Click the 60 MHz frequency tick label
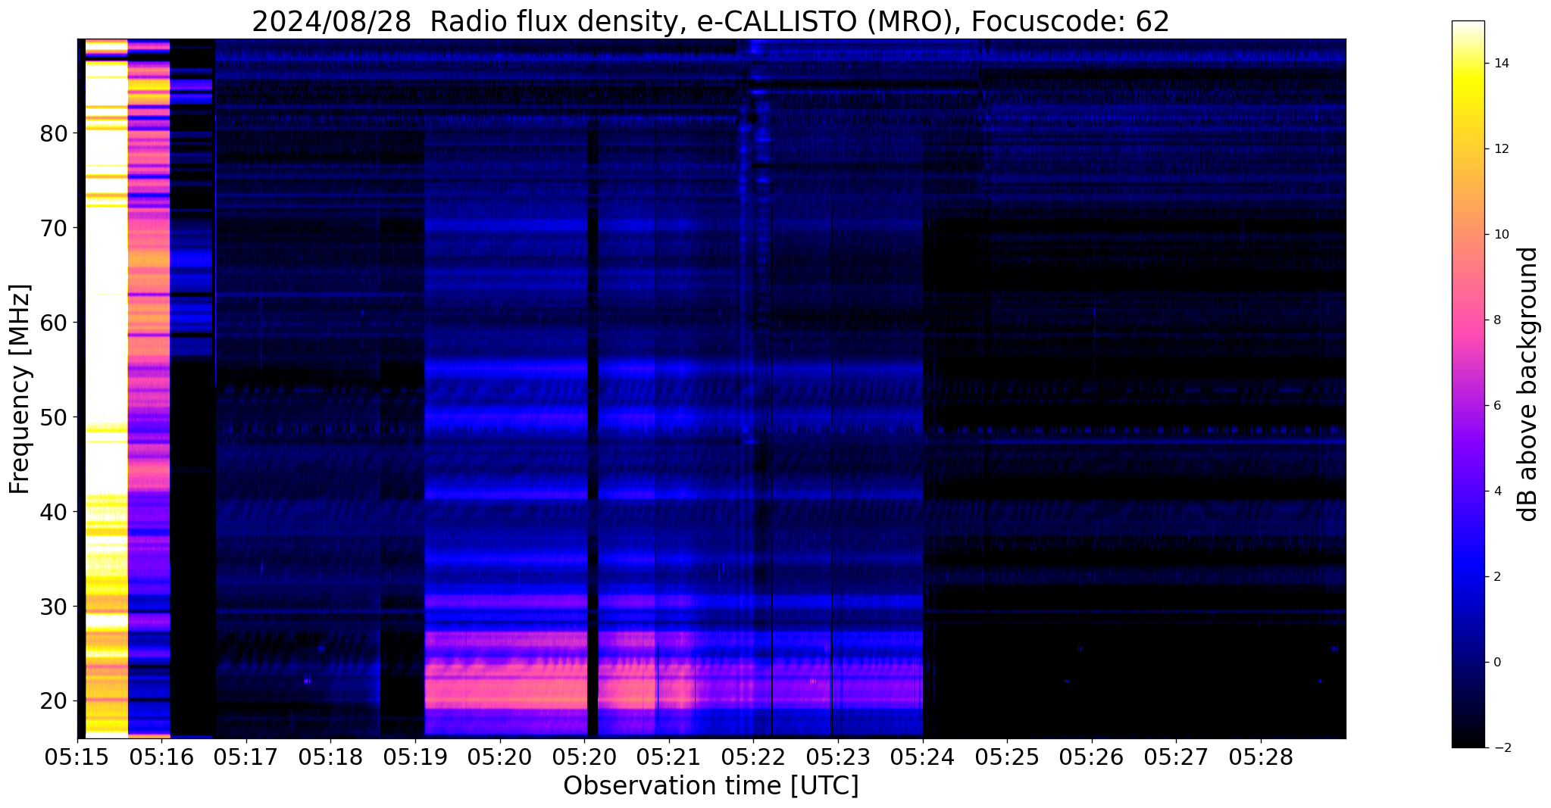Screen dimensions: 1551x808 pos(54,323)
